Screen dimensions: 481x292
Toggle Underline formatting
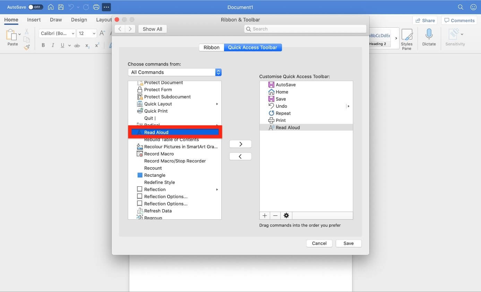(x=62, y=45)
